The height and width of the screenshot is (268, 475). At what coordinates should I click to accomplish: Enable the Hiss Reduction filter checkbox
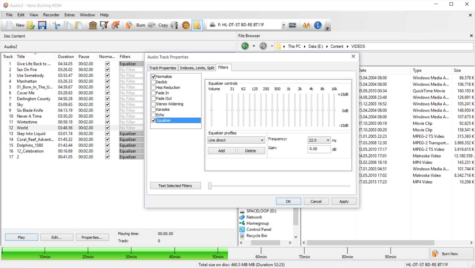[x=154, y=88]
